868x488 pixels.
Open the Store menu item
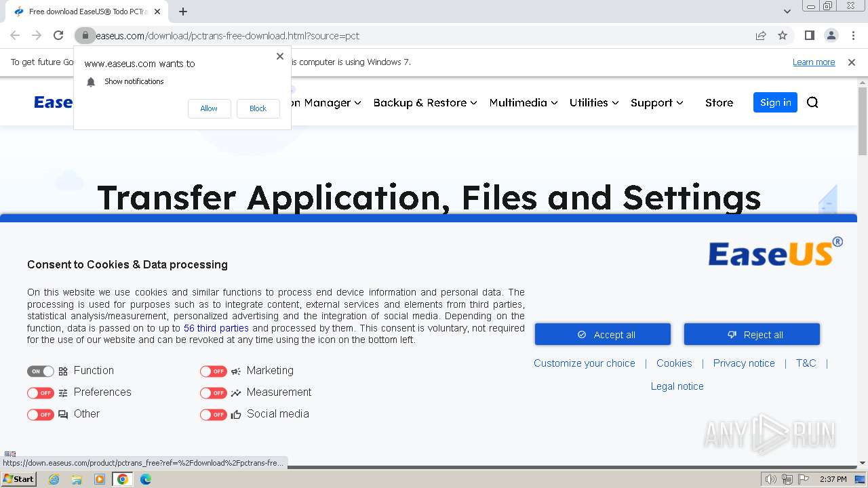[x=719, y=103]
